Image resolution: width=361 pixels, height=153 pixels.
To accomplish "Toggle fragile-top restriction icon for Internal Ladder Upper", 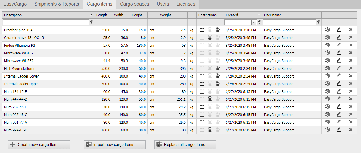I will pos(218,84).
